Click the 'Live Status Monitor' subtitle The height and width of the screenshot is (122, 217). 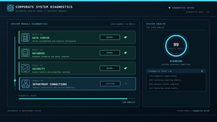click(155, 27)
